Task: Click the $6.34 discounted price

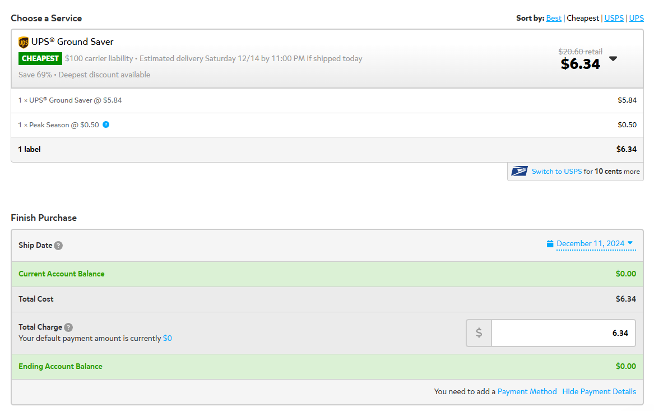Action: (x=580, y=64)
